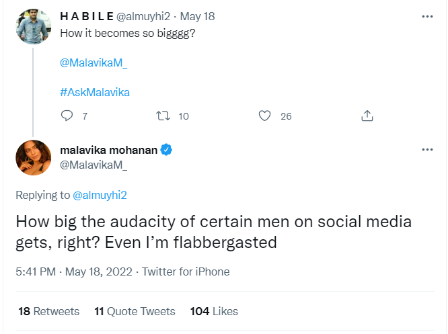
Task: View the 104 Likes list
Action: click(x=214, y=311)
